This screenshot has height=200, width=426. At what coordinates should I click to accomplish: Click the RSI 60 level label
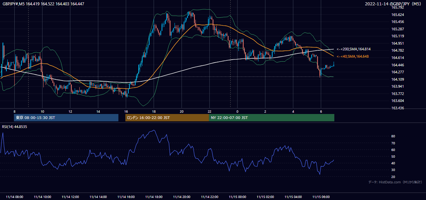click(x=393, y=150)
